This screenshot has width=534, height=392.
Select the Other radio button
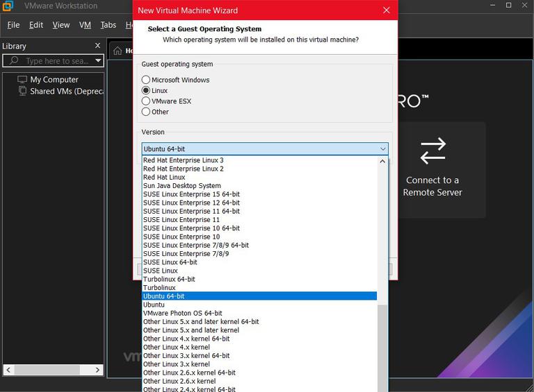[146, 112]
